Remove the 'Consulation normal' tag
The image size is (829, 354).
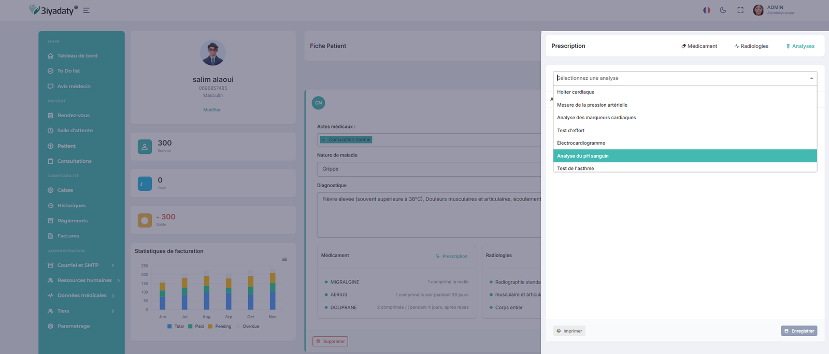(323, 139)
